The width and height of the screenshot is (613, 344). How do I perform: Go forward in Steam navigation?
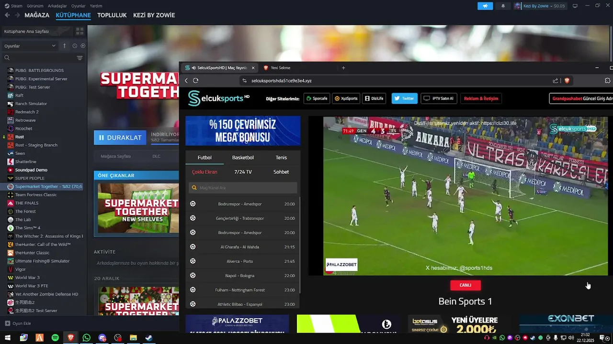pyautogui.click(x=17, y=15)
